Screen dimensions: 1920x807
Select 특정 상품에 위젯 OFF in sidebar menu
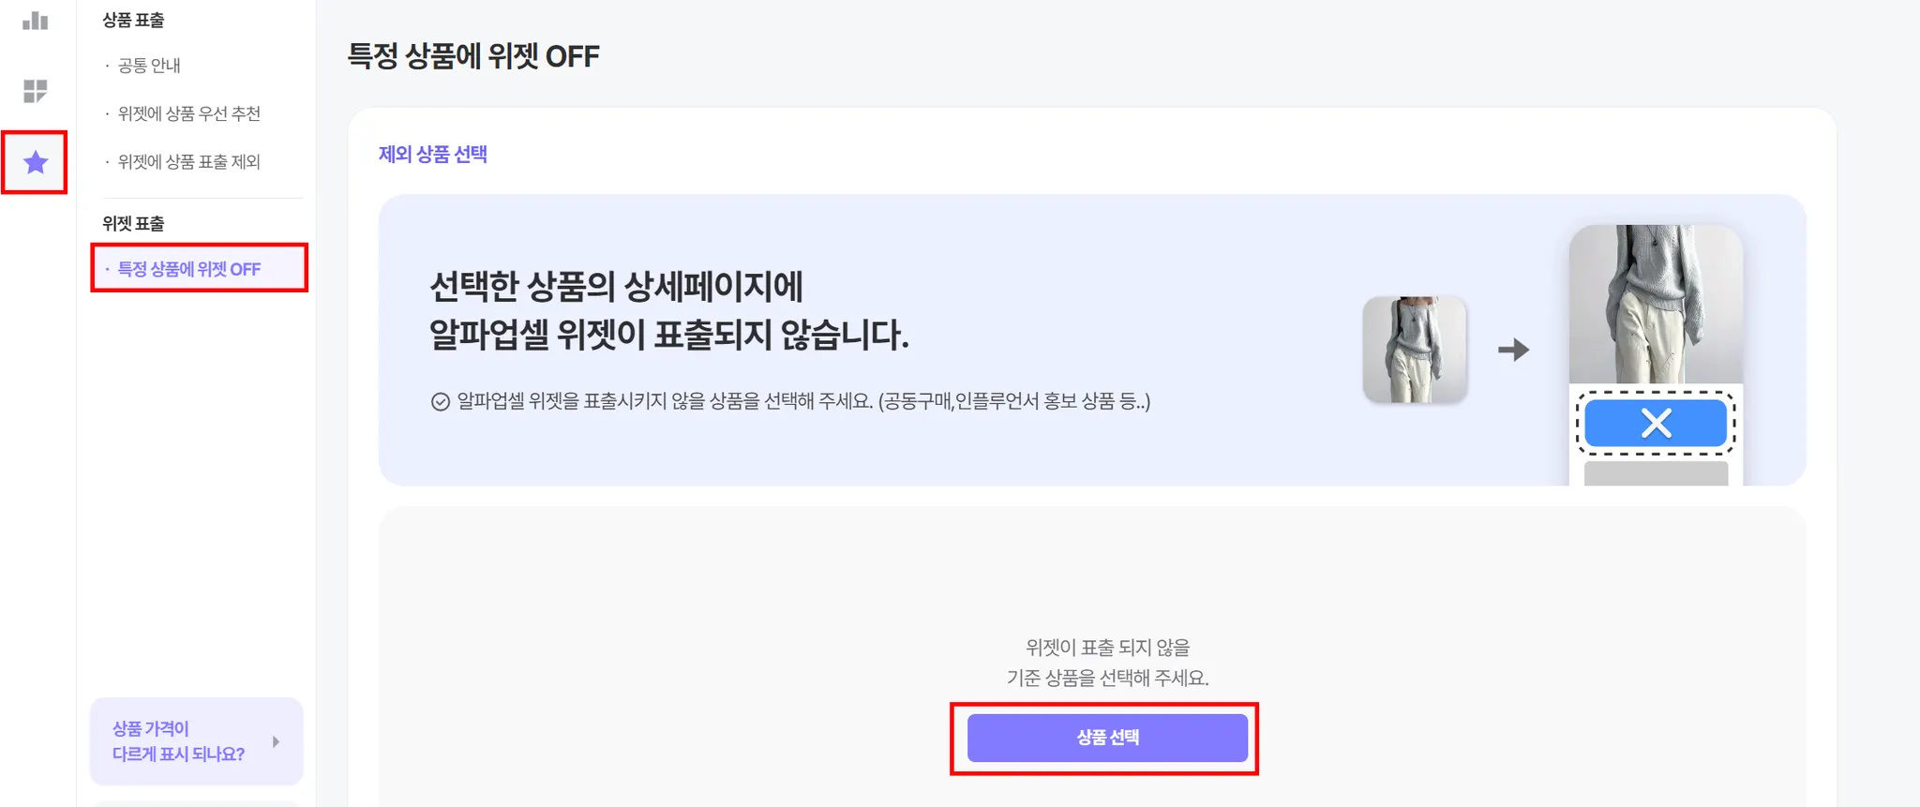188,269
